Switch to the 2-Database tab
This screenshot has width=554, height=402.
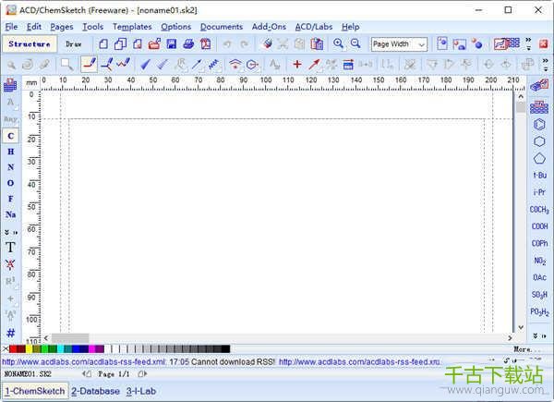tap(96, 391)
